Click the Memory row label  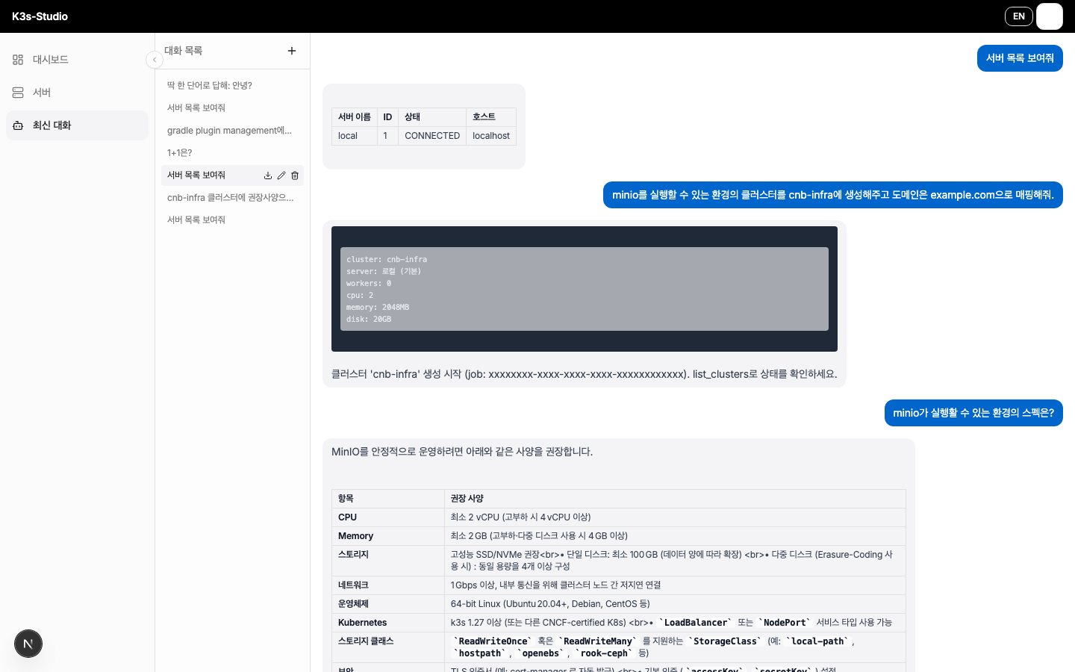point(388,536)
